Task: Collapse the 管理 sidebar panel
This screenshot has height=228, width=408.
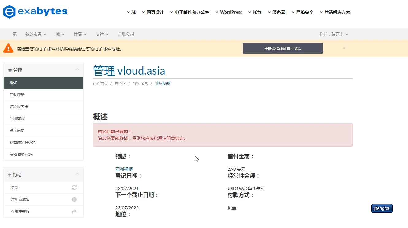Action: (77, 69)
